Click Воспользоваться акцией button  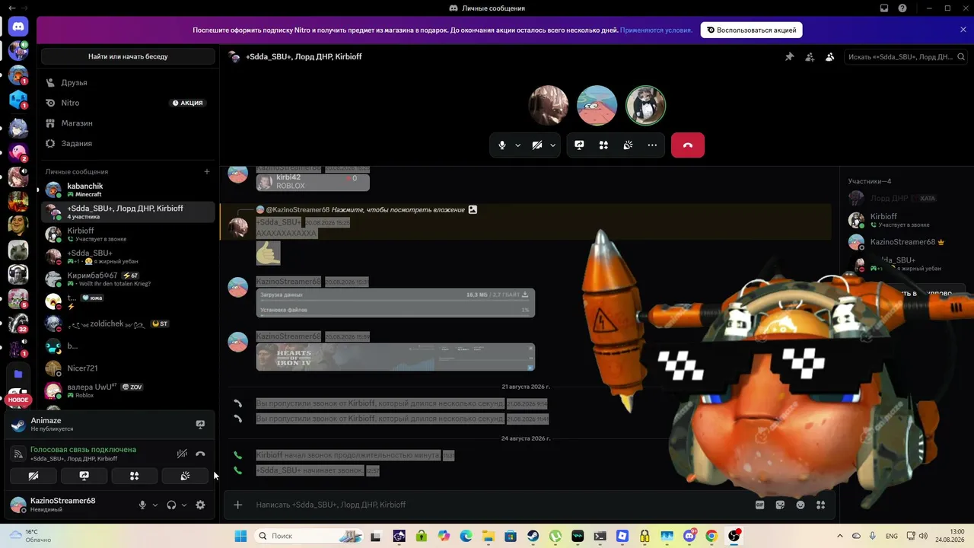(751, 30)
